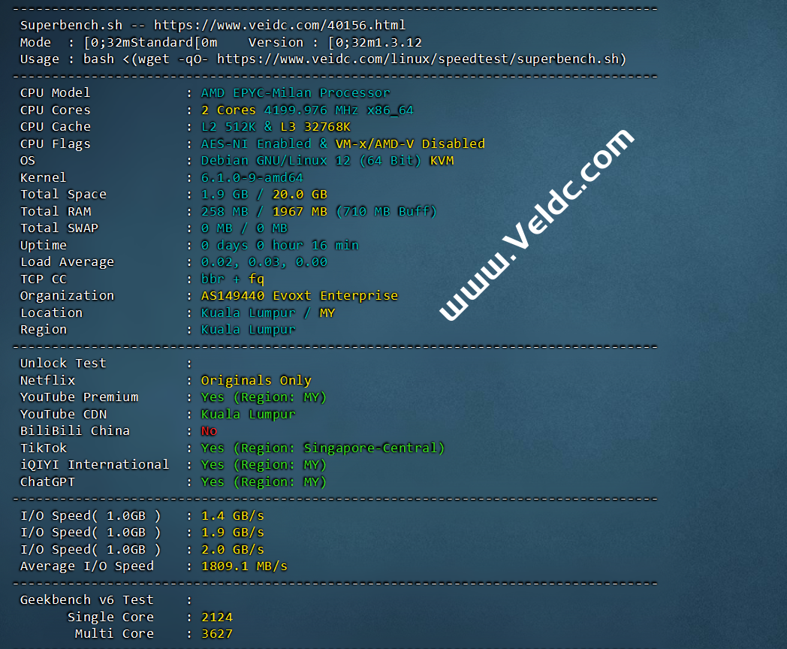787x649 pixels.
Task: Click iQIYI International 'Yes (Region: MY)'
Action: click(264, 465)
